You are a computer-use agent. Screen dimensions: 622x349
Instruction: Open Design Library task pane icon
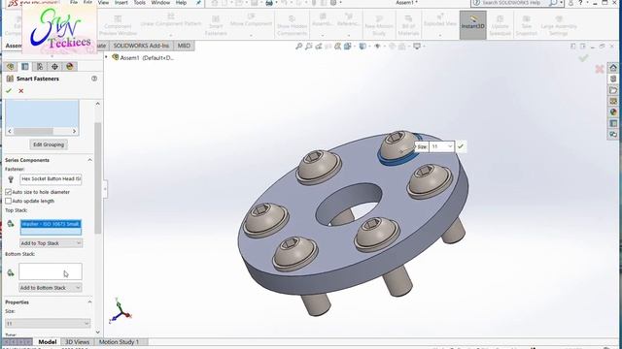613,79
